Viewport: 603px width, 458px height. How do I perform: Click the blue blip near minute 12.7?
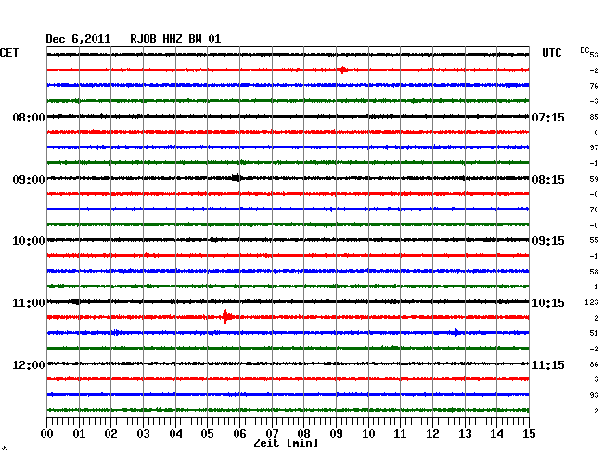[456, 332]
